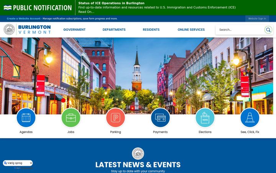Click the Latest News & Events heading

click(x=138, y=165)
